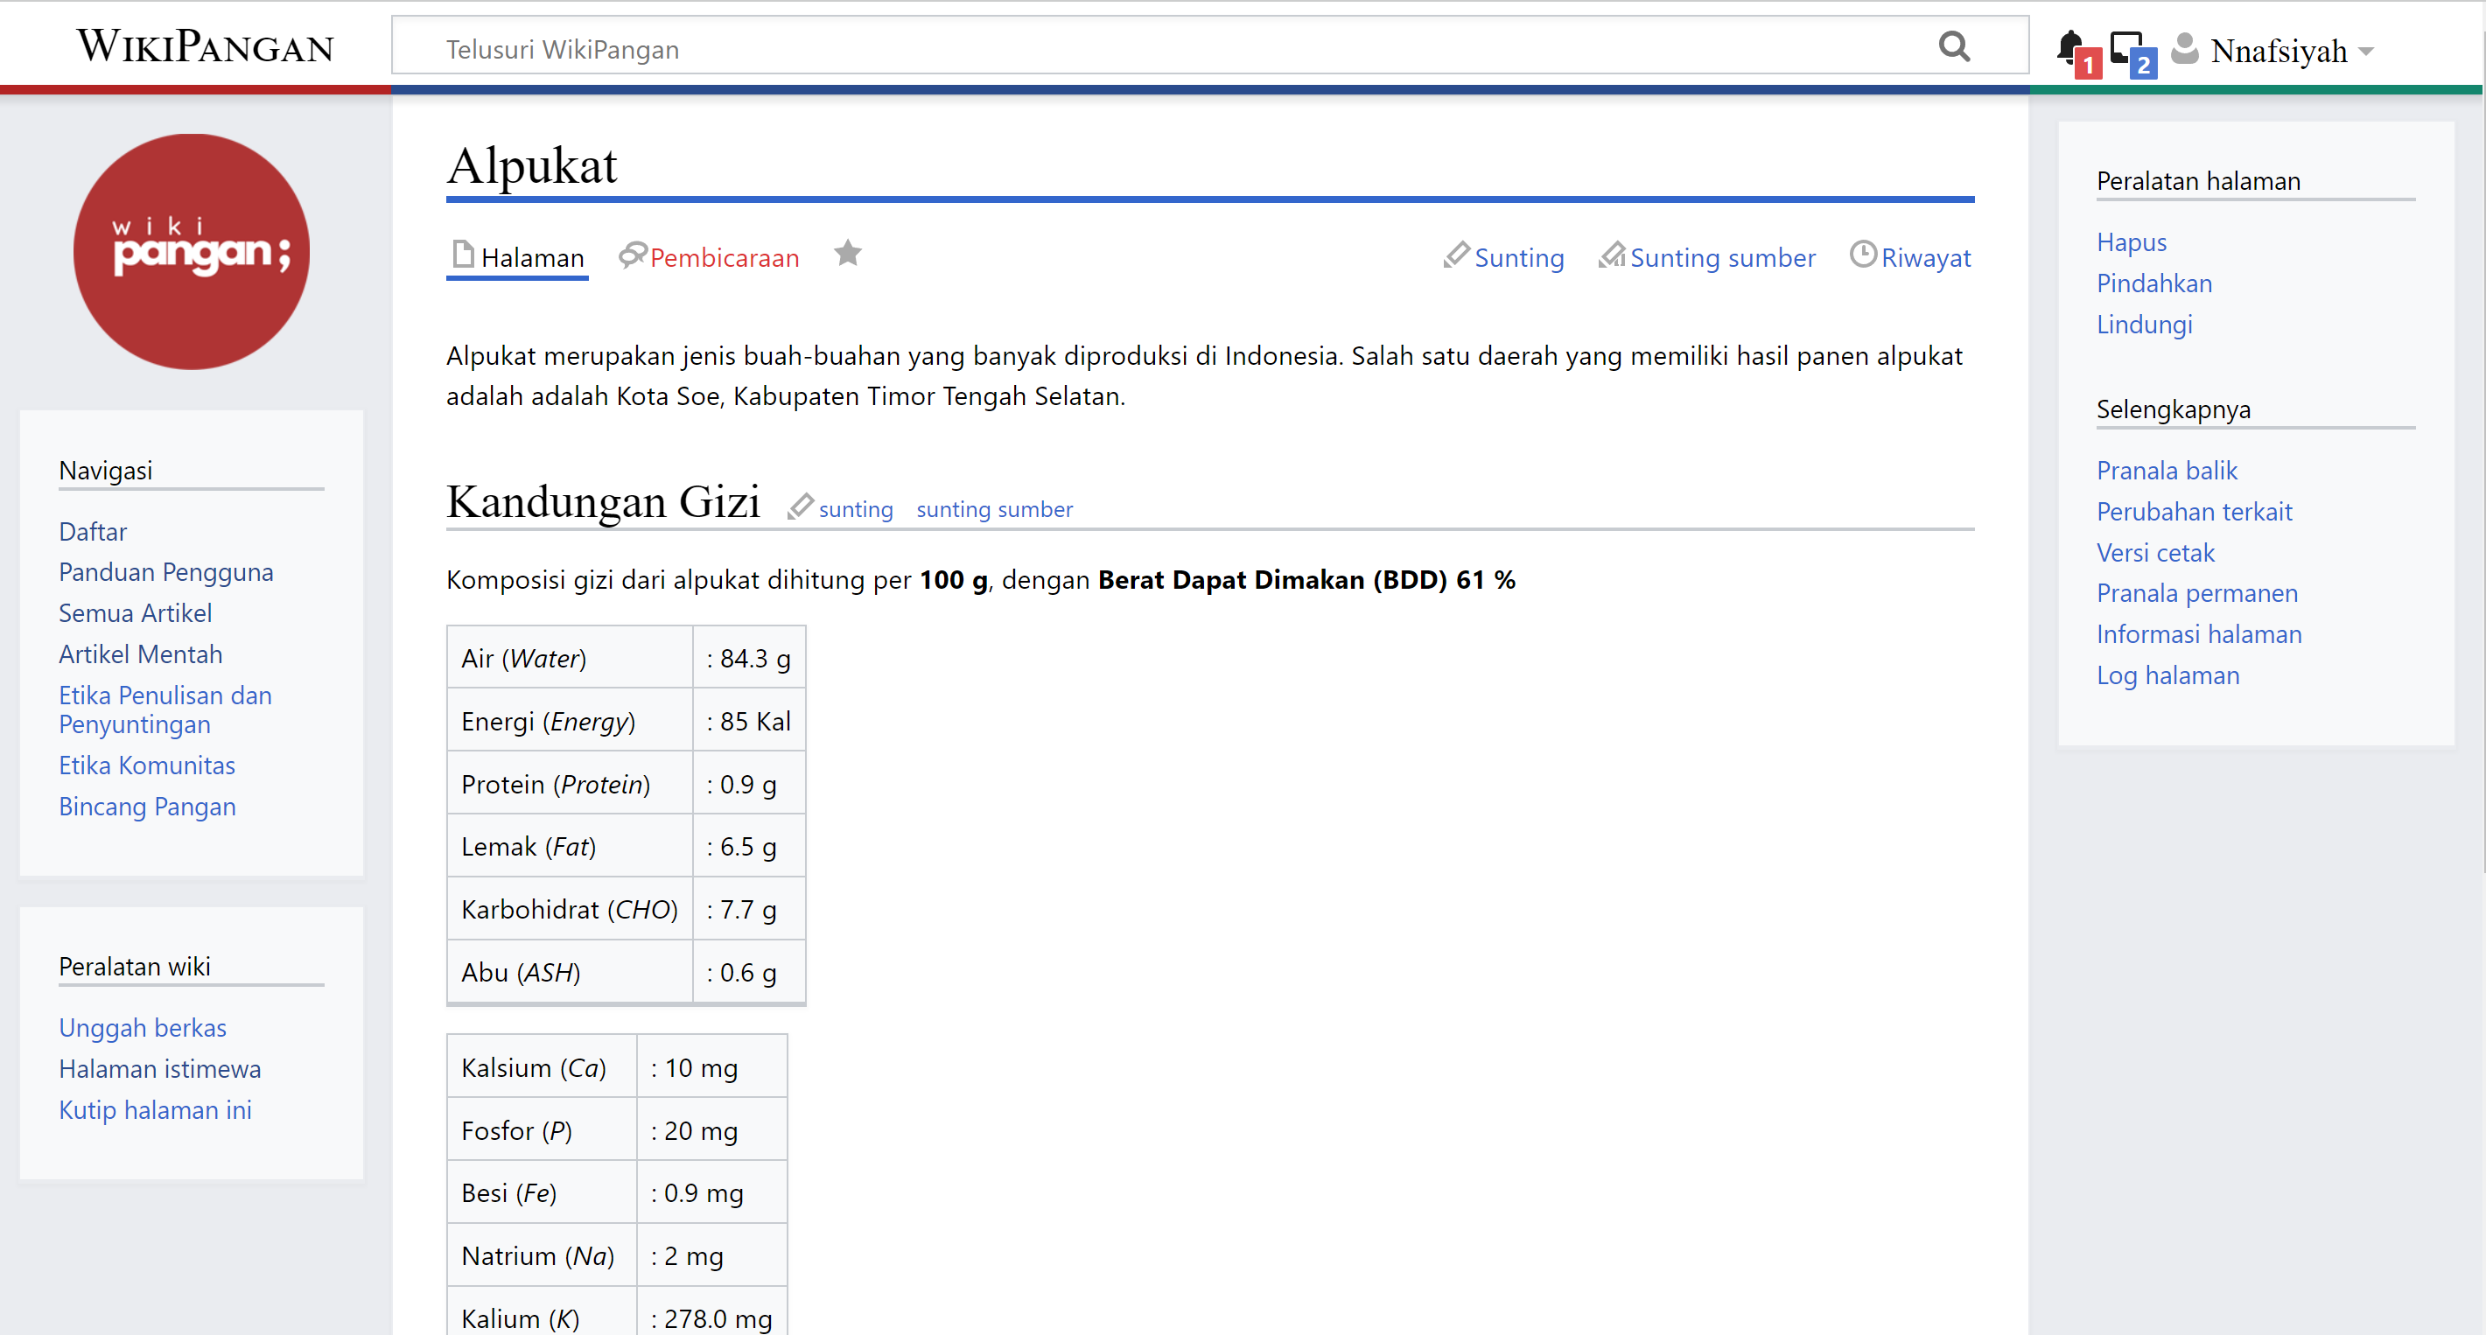Open the notices icon with badge 2

point(2126,46)
